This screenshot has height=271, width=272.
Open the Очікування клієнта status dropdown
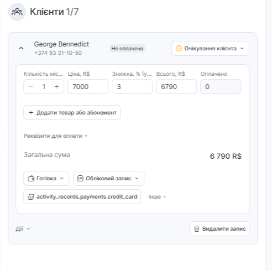click(x=210, y=49)
